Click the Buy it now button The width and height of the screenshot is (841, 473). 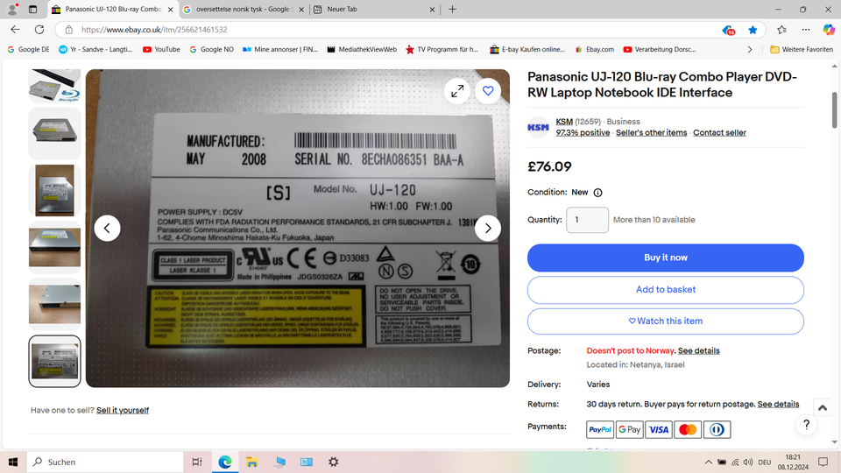pos(665,258)
